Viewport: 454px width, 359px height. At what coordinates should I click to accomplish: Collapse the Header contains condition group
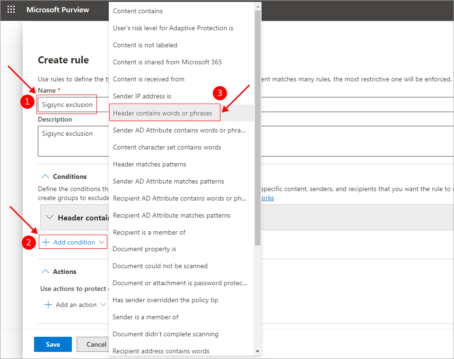50,217
